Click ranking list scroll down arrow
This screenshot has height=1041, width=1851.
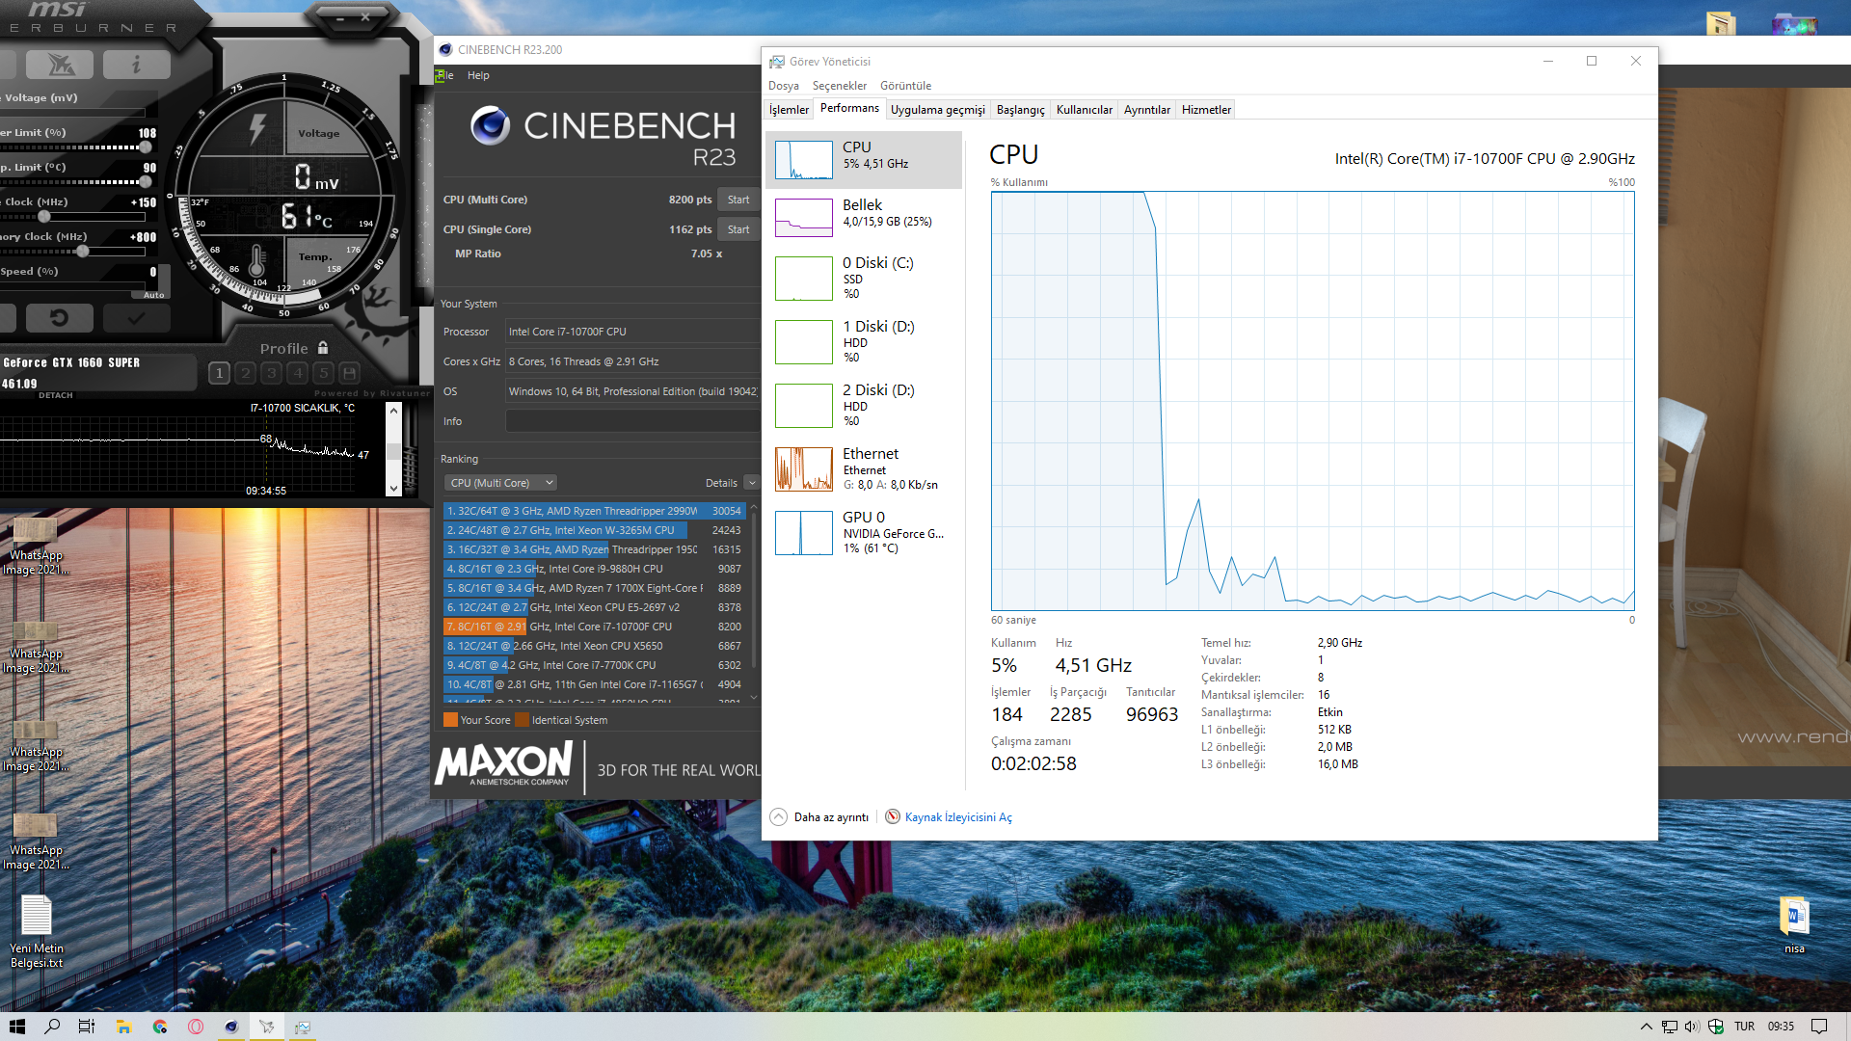tap(754, 697)
